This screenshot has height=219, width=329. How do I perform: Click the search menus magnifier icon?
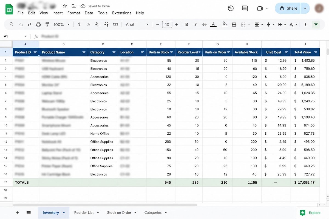coord(12,24)
